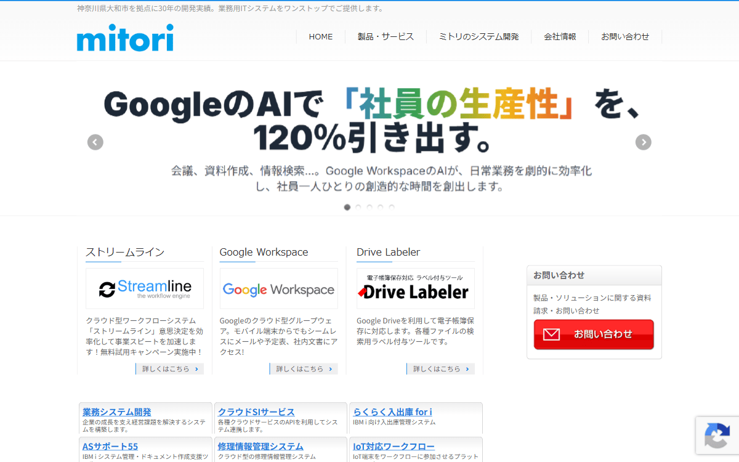Click 詳しくはこちら under ストリームライン
Viewport: 739px width, 462px height.
click(170, 369)
